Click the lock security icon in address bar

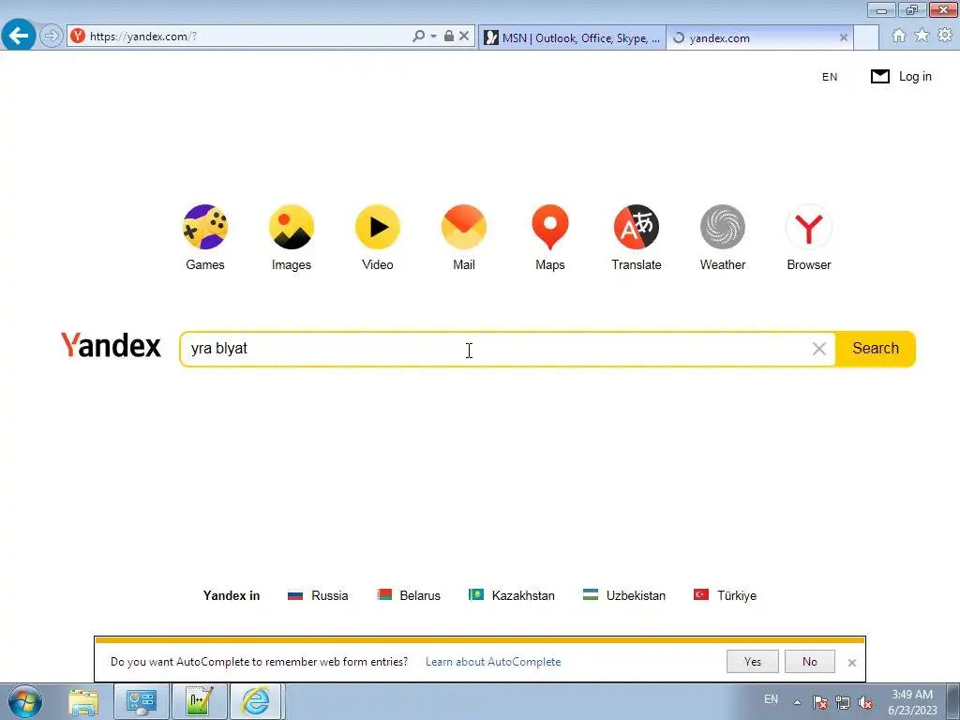449,37
